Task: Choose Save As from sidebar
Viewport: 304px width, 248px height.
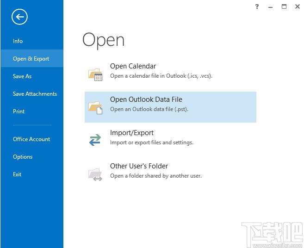Action: click(22, 76)
